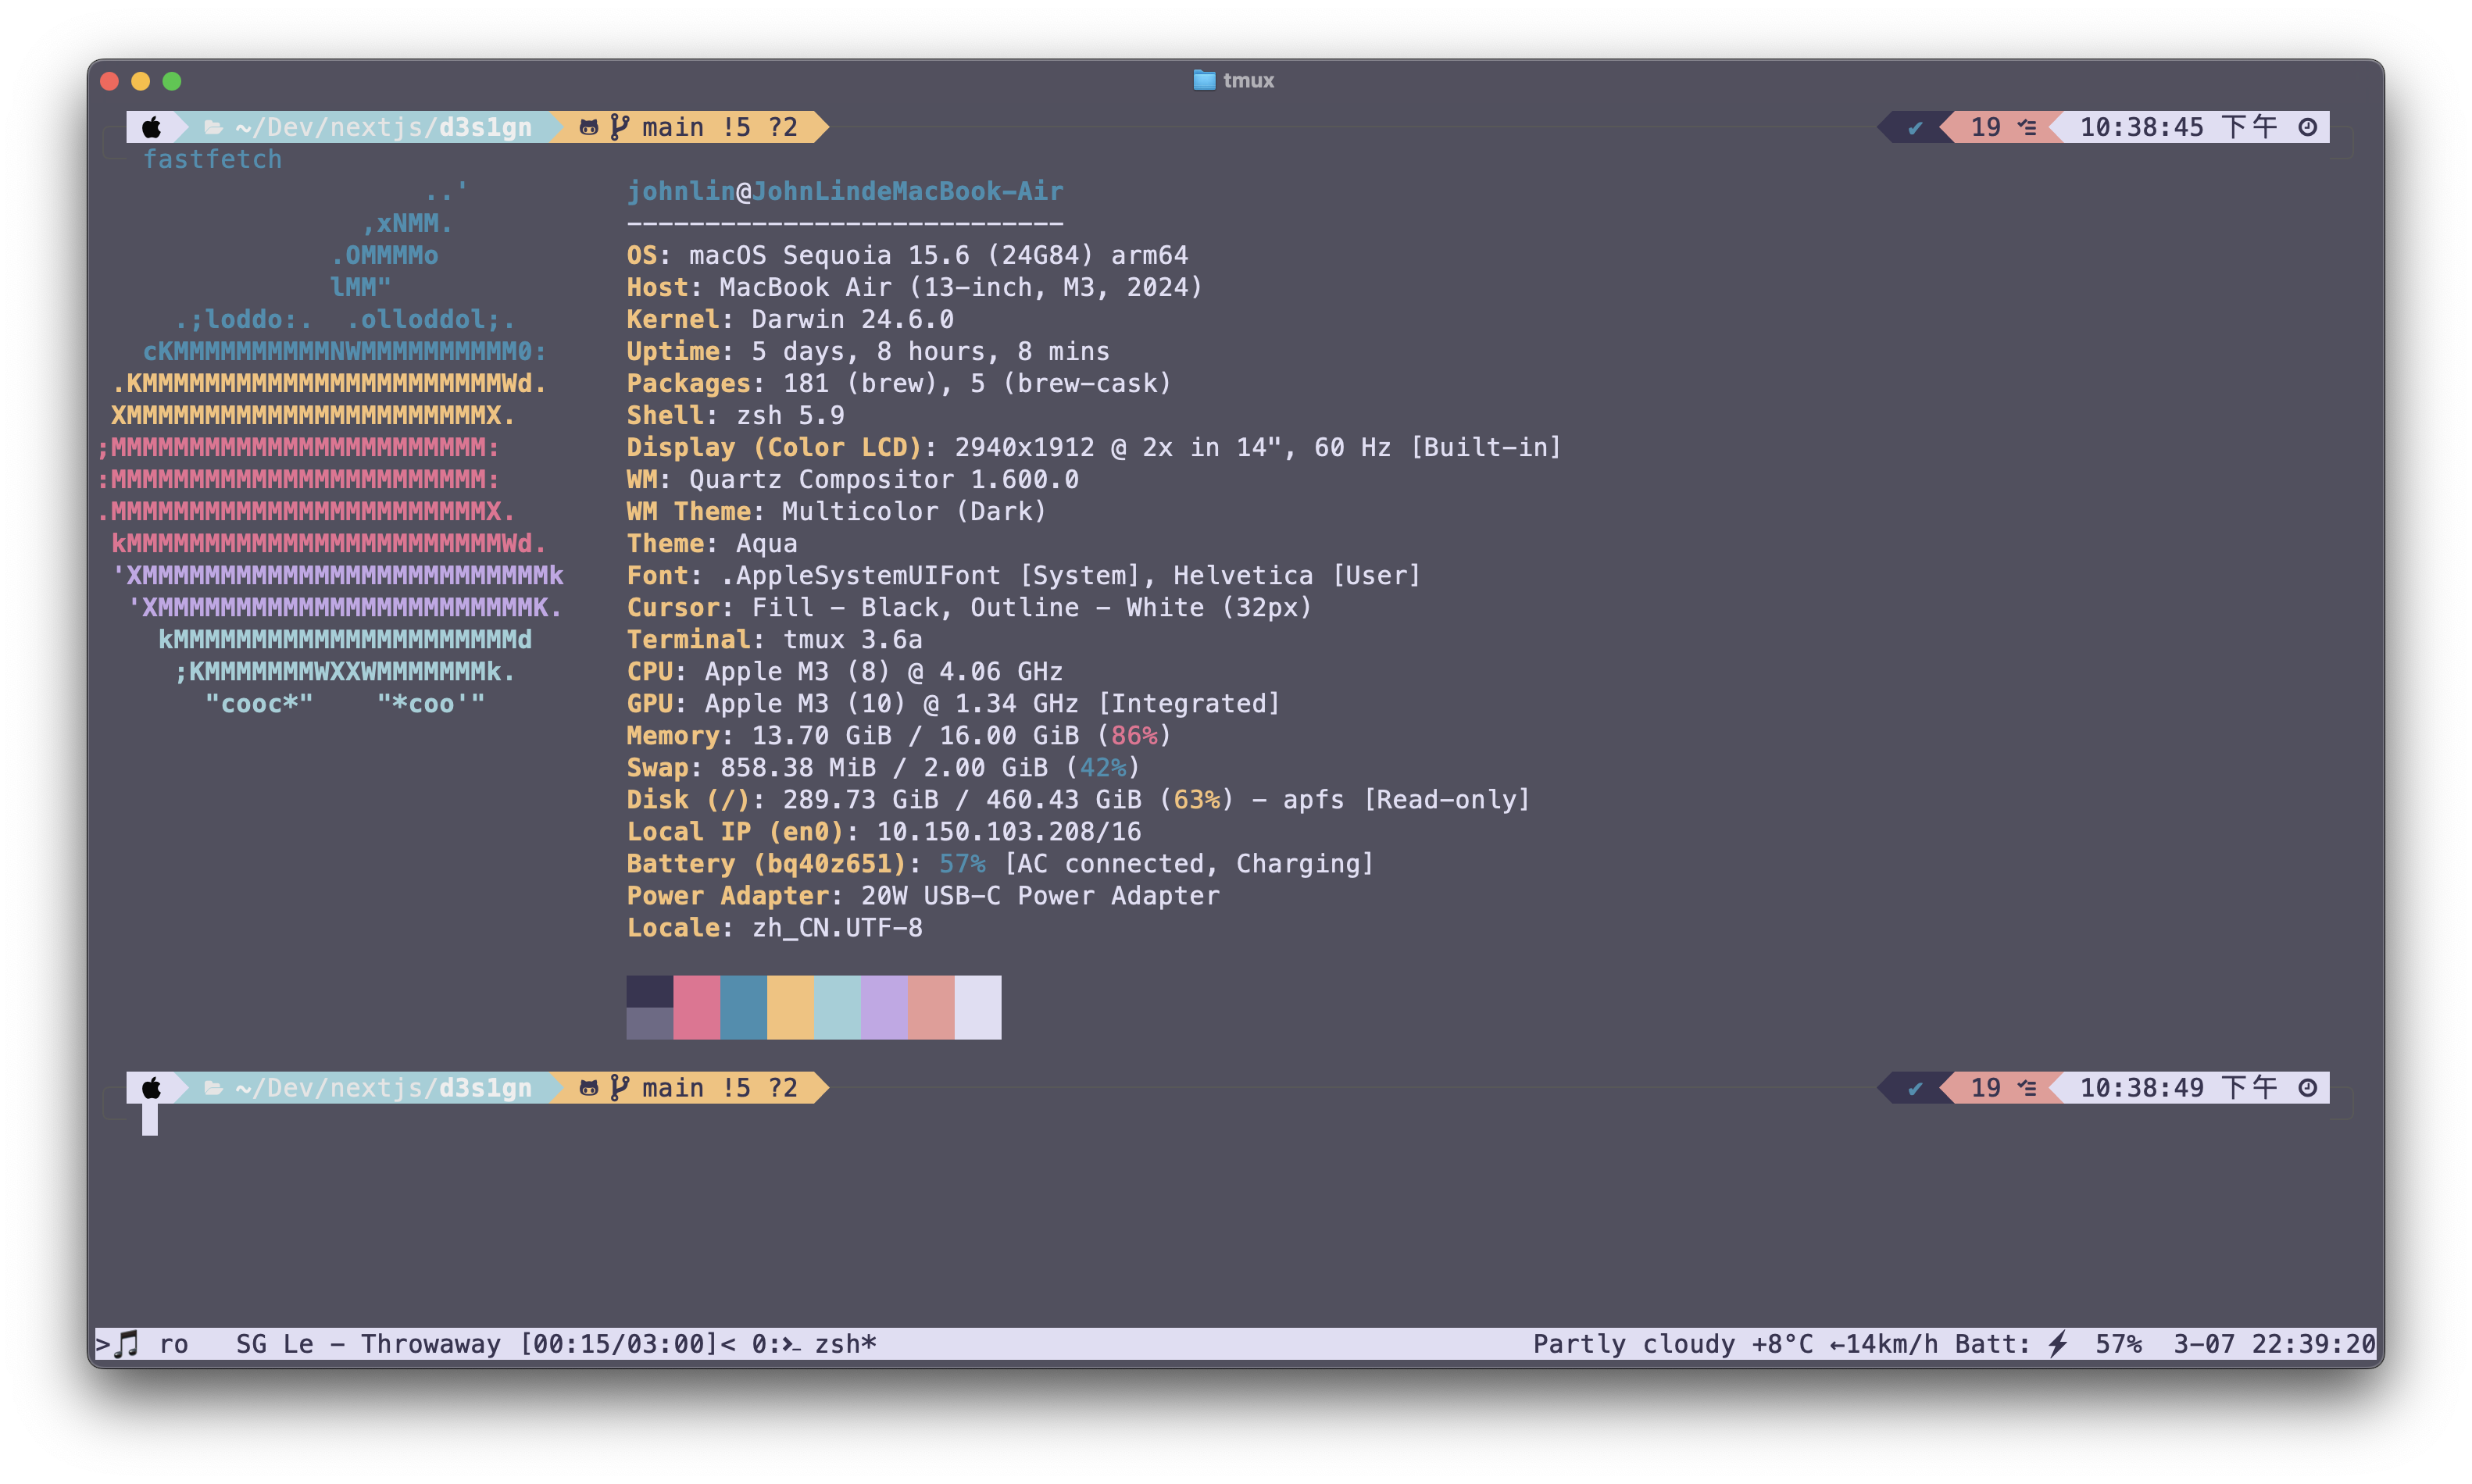Click the folder icon before ~/Dev/nextjs path
Viewport: 2472px width, 1484px height.
(x=213, y=127)
